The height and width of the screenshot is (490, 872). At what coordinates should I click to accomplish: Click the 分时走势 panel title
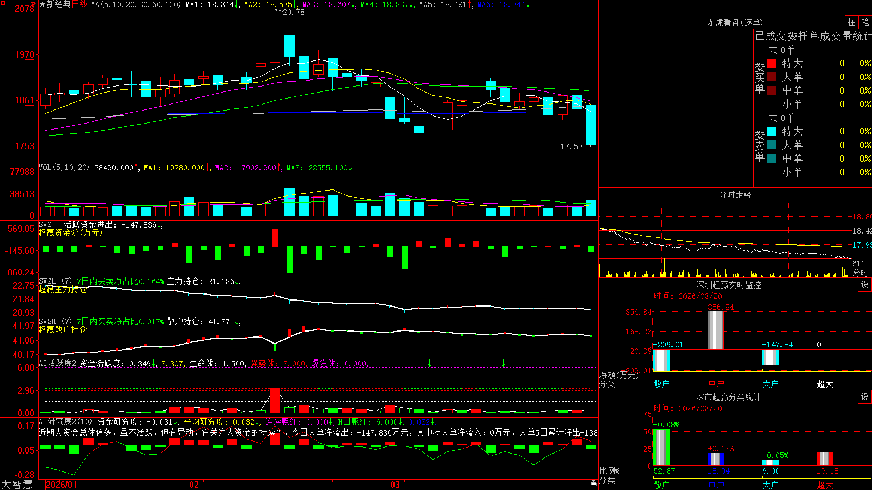coord(735,194)
